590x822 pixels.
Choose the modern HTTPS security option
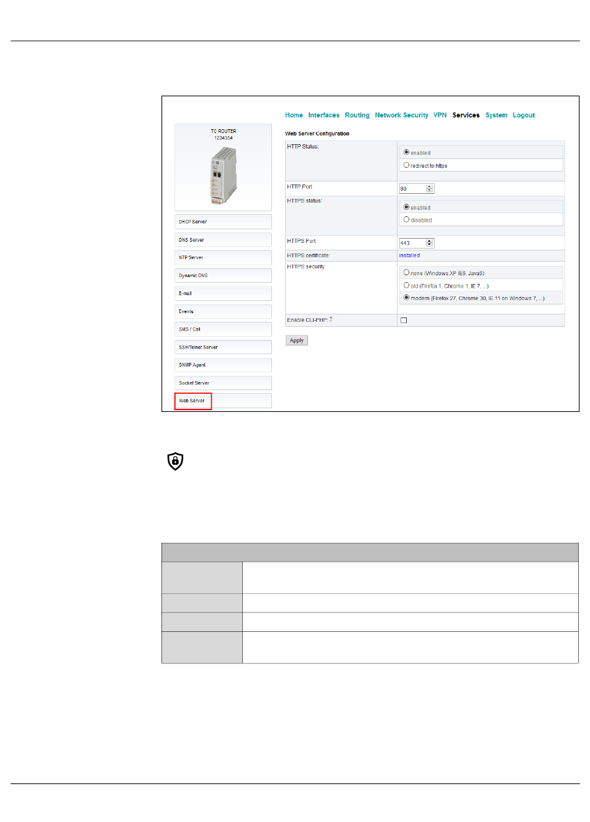coord(406,298)
